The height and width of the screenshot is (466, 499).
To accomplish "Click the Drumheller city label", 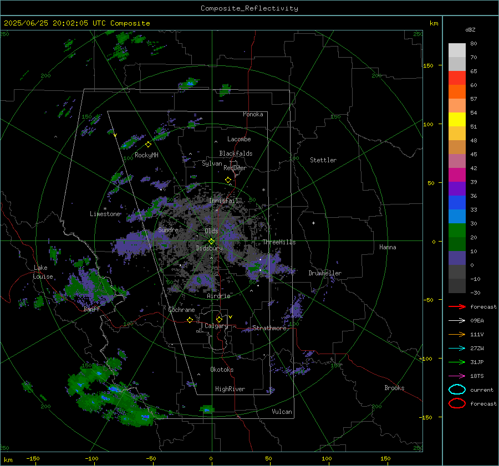I will [325, 273].
